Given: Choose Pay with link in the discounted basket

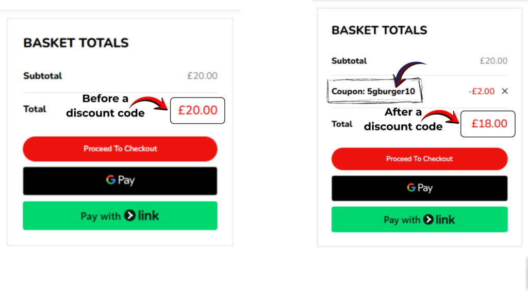Looking at the screenshot, I should click(x=419, y=220).
